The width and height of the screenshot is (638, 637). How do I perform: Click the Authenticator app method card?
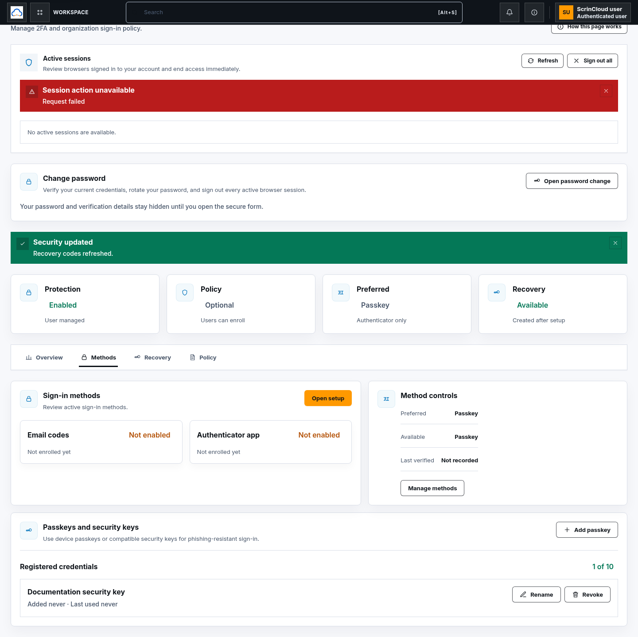pyautogui.click(x=271, y=442)
